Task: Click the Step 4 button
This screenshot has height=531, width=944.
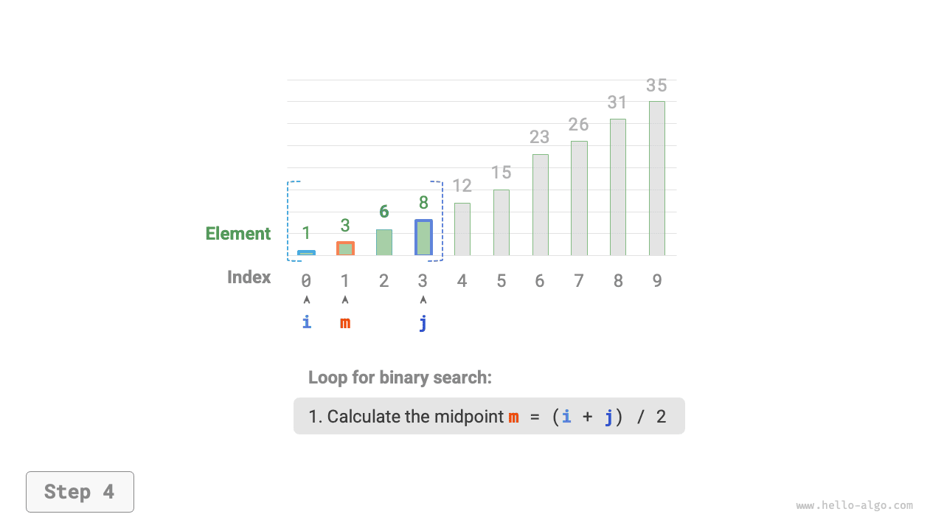Action: click(80, 492)
